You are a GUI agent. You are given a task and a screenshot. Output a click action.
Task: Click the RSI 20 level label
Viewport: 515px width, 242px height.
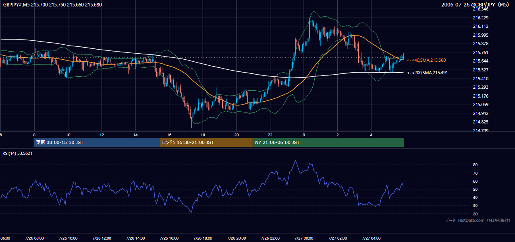tap(476, 214)
